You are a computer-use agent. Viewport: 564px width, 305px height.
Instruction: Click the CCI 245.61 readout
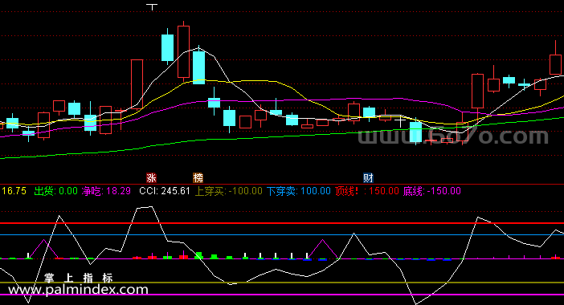(x=165, y=191)
